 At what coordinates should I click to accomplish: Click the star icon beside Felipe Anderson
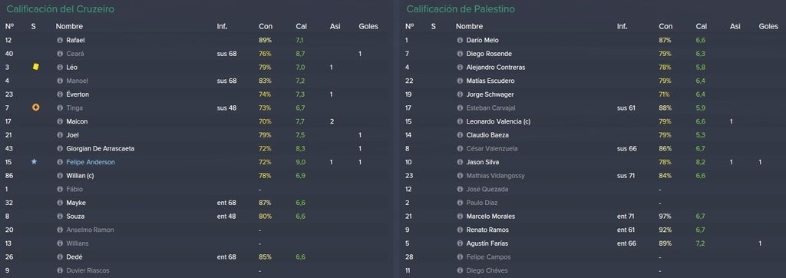tap(34, 161)
